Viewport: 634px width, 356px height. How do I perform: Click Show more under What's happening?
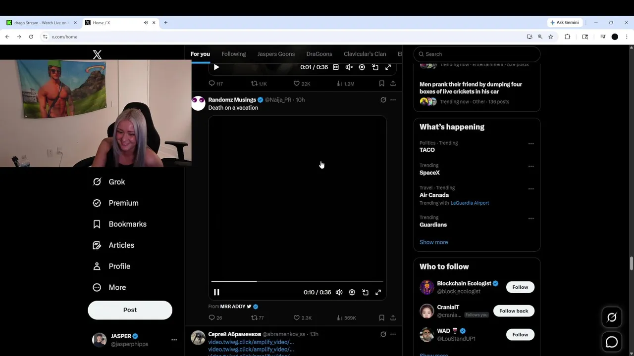[433, 242]
